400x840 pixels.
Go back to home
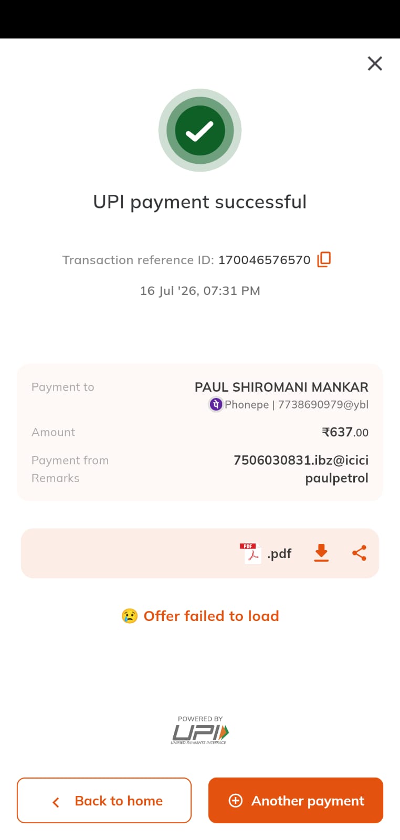tap(104, 800)
